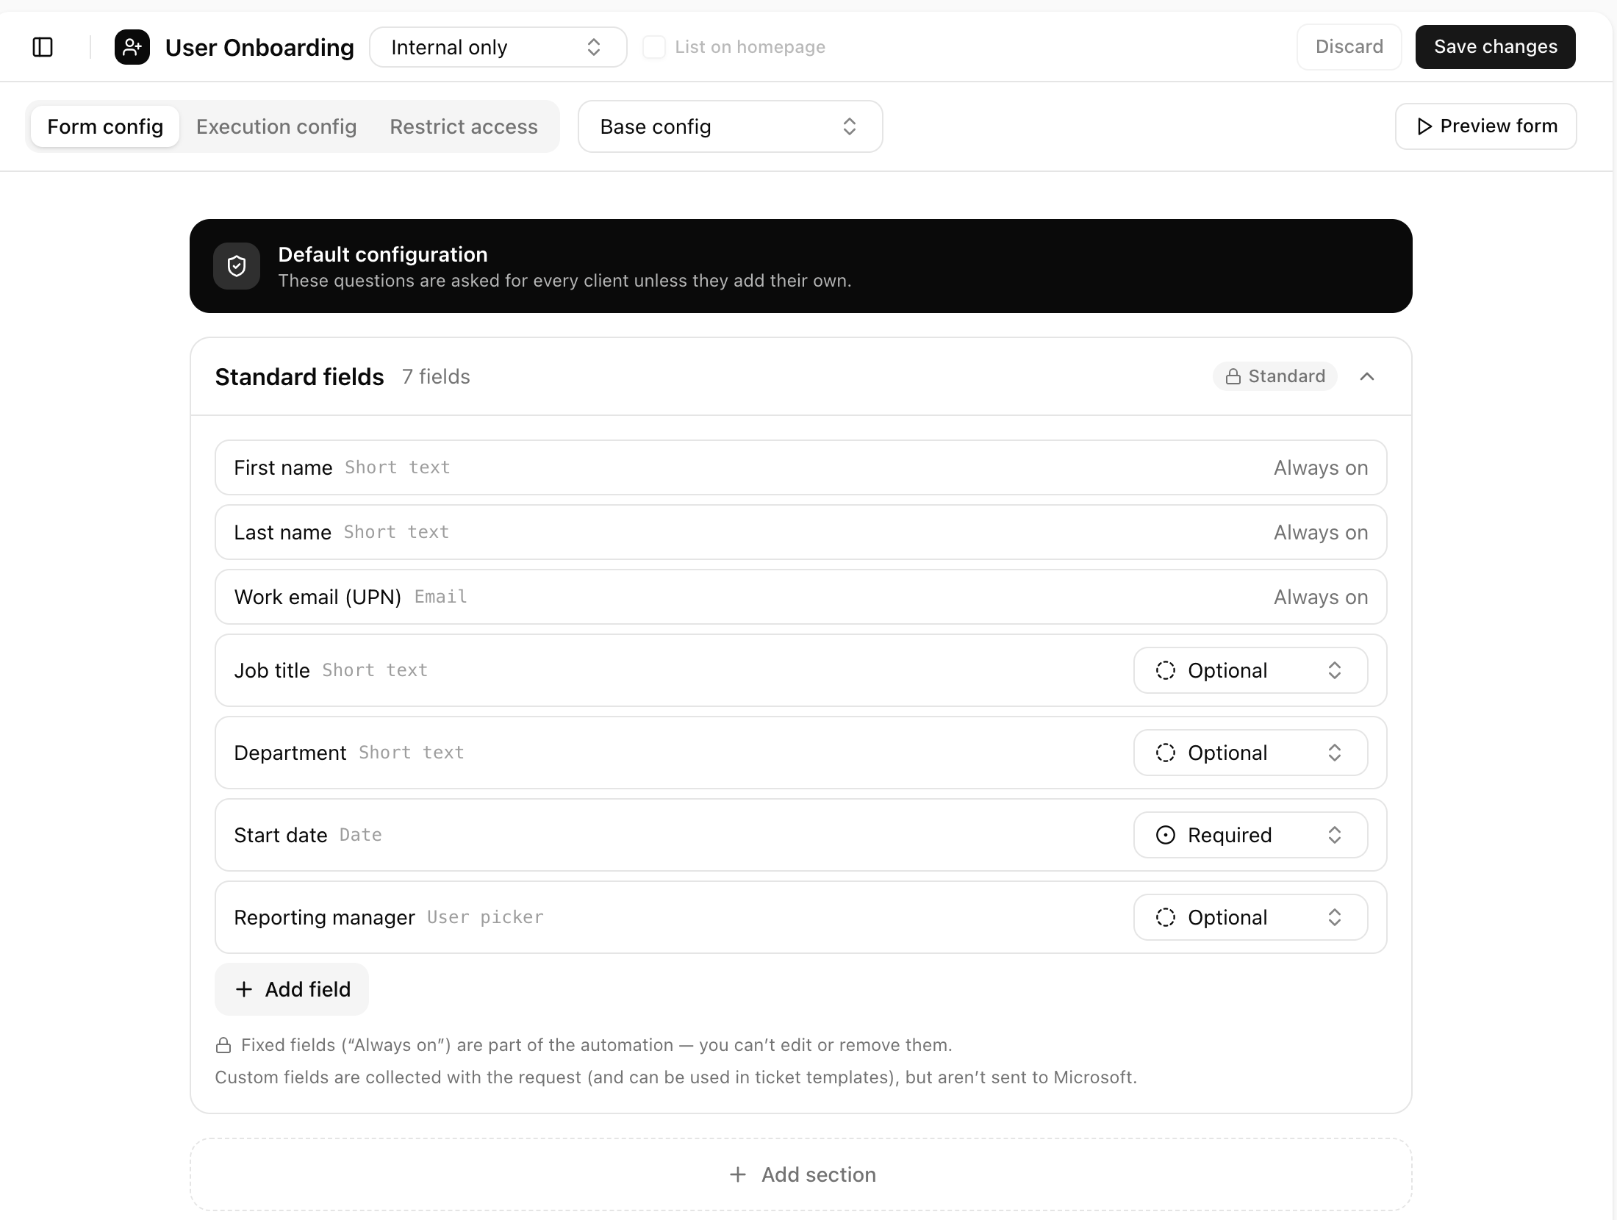
Task: Click the dashed circle icon for Department
Action: tap(1166, 753)
